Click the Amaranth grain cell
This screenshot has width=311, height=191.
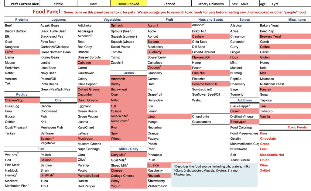pos(128,79)
